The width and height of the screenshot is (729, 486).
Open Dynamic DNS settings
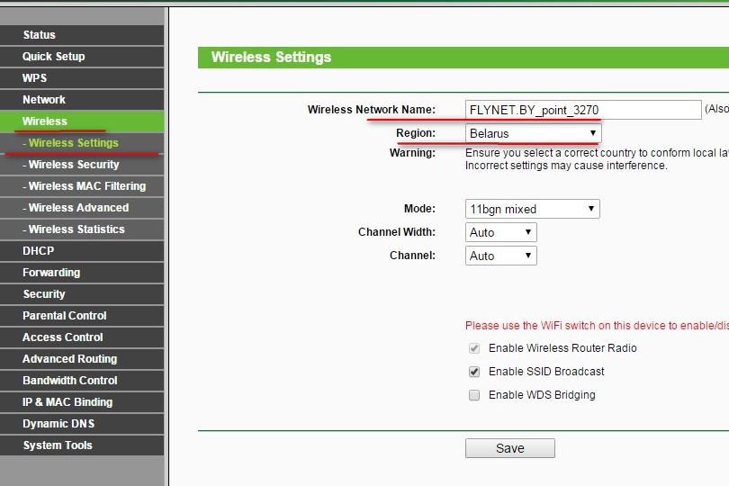pos(81,424)
